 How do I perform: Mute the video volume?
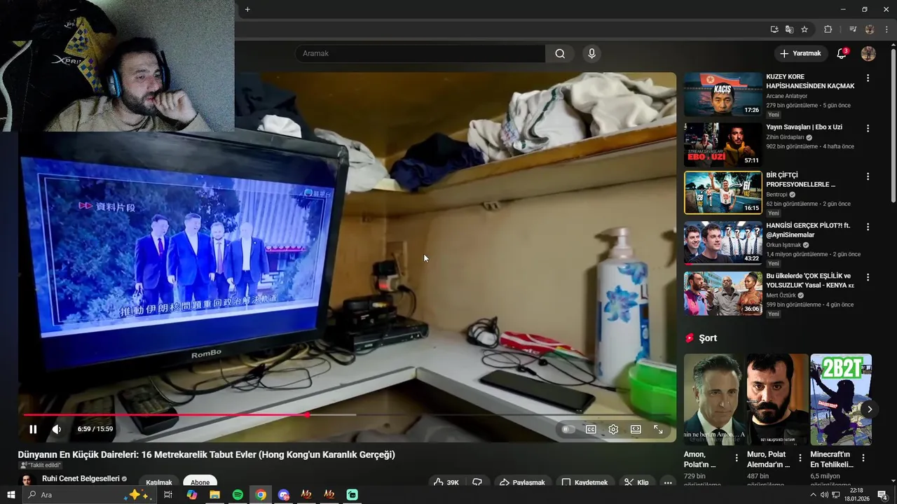[x=57, y=429]
